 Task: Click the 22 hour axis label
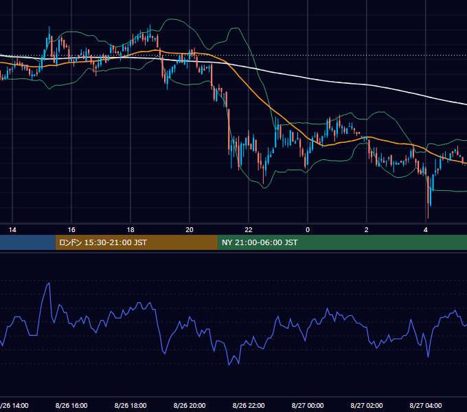tap(249, 230)
